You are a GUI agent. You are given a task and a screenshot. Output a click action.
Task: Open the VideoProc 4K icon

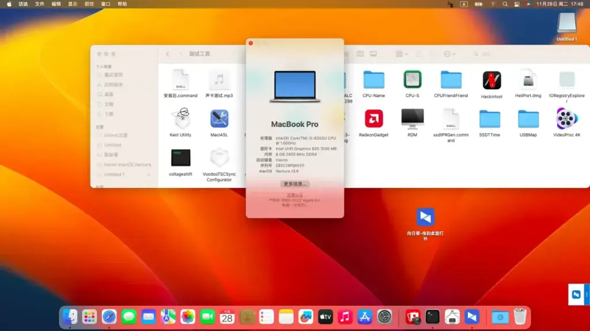tap(567, 118)
